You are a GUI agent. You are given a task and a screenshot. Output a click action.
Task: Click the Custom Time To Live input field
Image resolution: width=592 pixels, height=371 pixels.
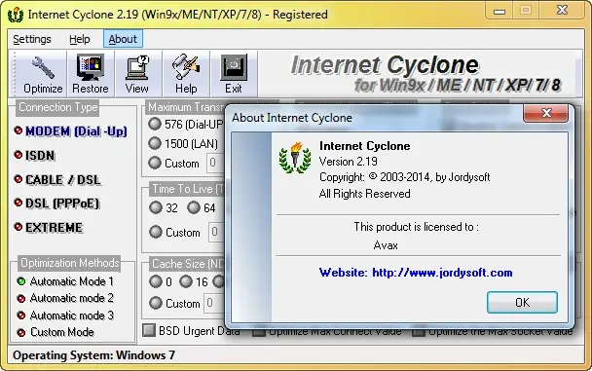[217, 232]
